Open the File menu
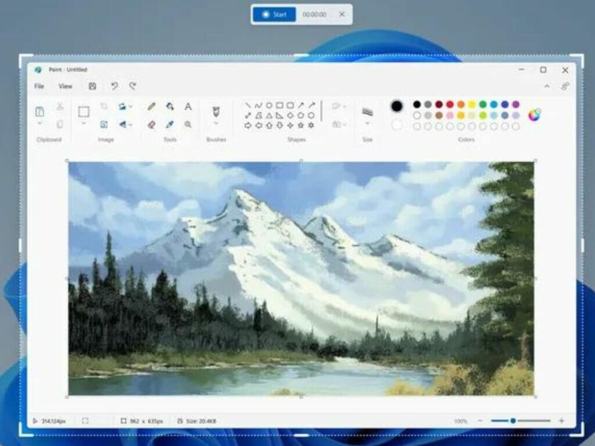 [39, 86]
